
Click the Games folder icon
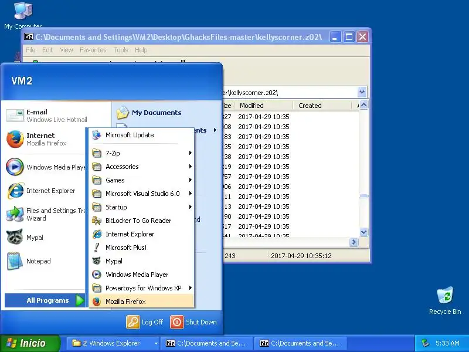pyautogui.click(x=97, y=180)
